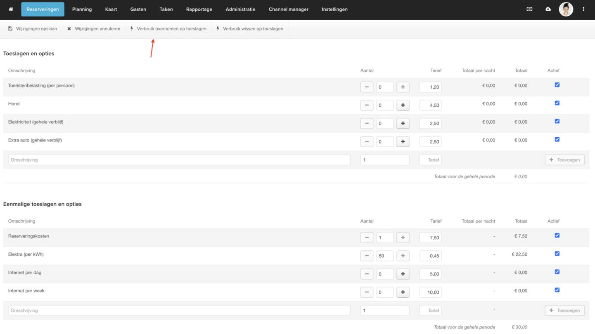Decrease Elektra (per kWh) quantity with minus
The image size is (595, 334).
pos(367,256)
